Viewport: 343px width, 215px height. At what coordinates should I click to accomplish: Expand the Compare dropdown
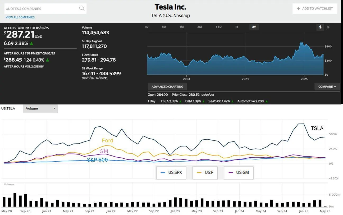(x=327, y=87)
